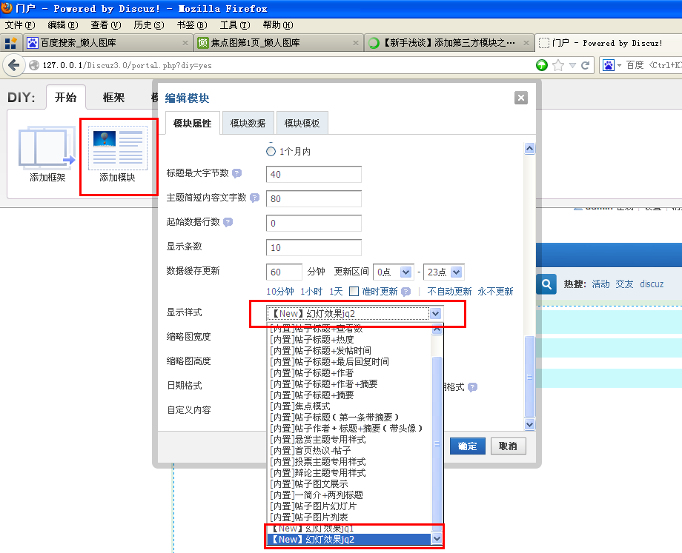Image resolution: width=682 pixels, height=553 pixels.
Task: Reload the page with the refresh icon
Action: (586, 65)
